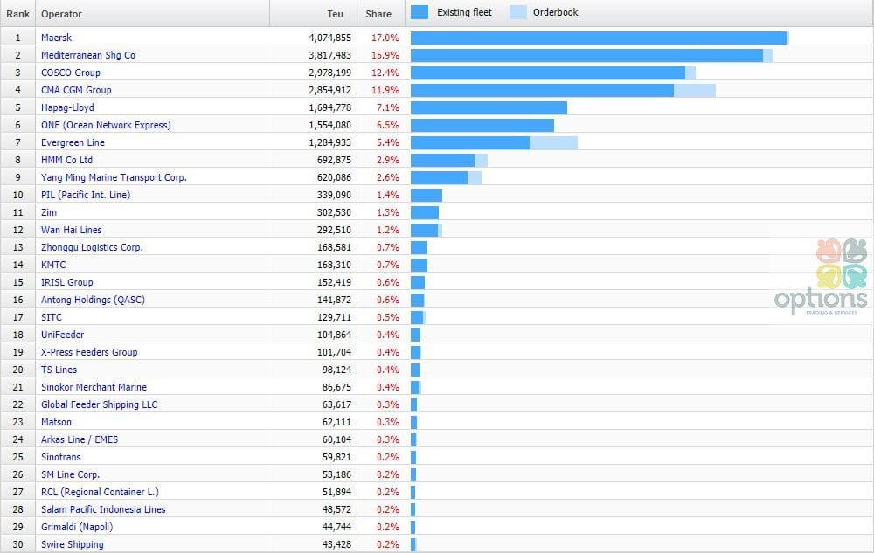Screen dimensions: 874x553
Task: Click the Orderbook legend label
Action: tap(555, 12)
